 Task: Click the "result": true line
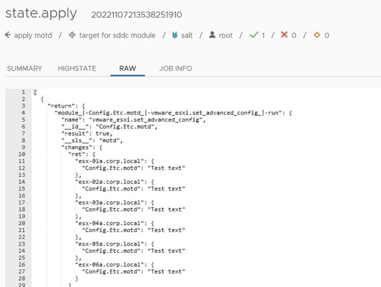(x=87, y=134)
